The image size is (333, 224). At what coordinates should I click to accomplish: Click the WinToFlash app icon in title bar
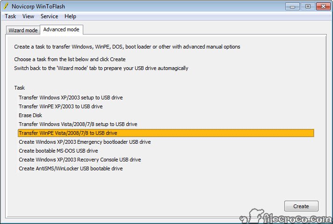point(6,6)
